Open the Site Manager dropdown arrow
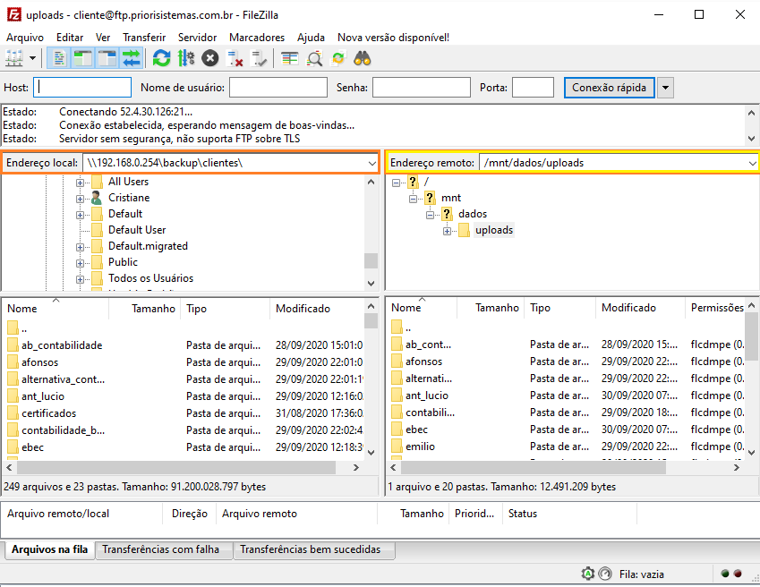The width and height of the screenshot is (760, 587). [x=32, y=58]
